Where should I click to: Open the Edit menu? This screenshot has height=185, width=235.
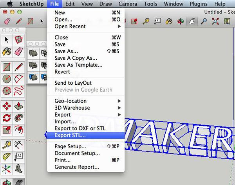click(70, 4)
